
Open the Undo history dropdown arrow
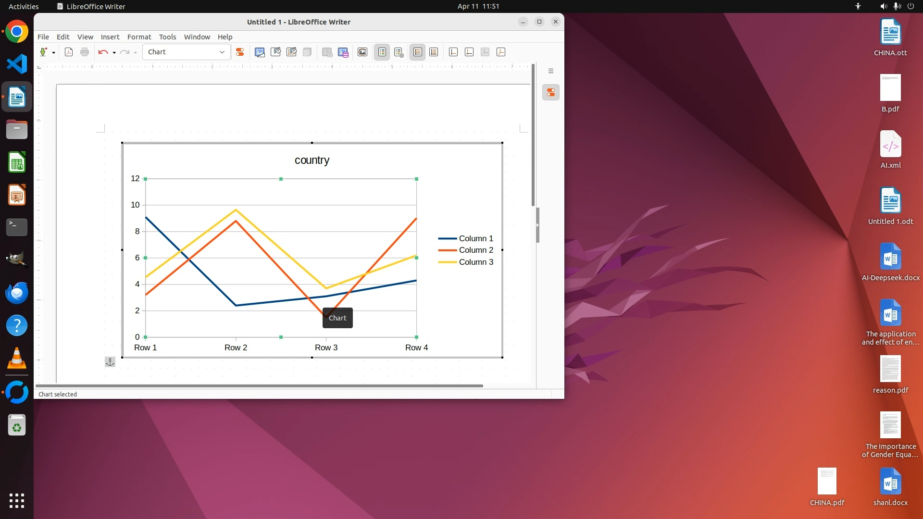pyautogui.click(x=114, y=52)
